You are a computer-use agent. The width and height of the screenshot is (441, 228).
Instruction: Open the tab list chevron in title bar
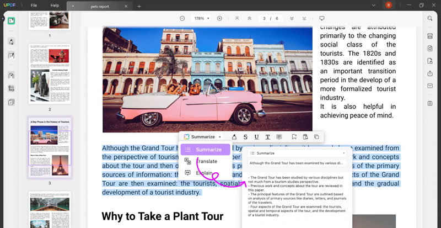click(x=374, y=6)
